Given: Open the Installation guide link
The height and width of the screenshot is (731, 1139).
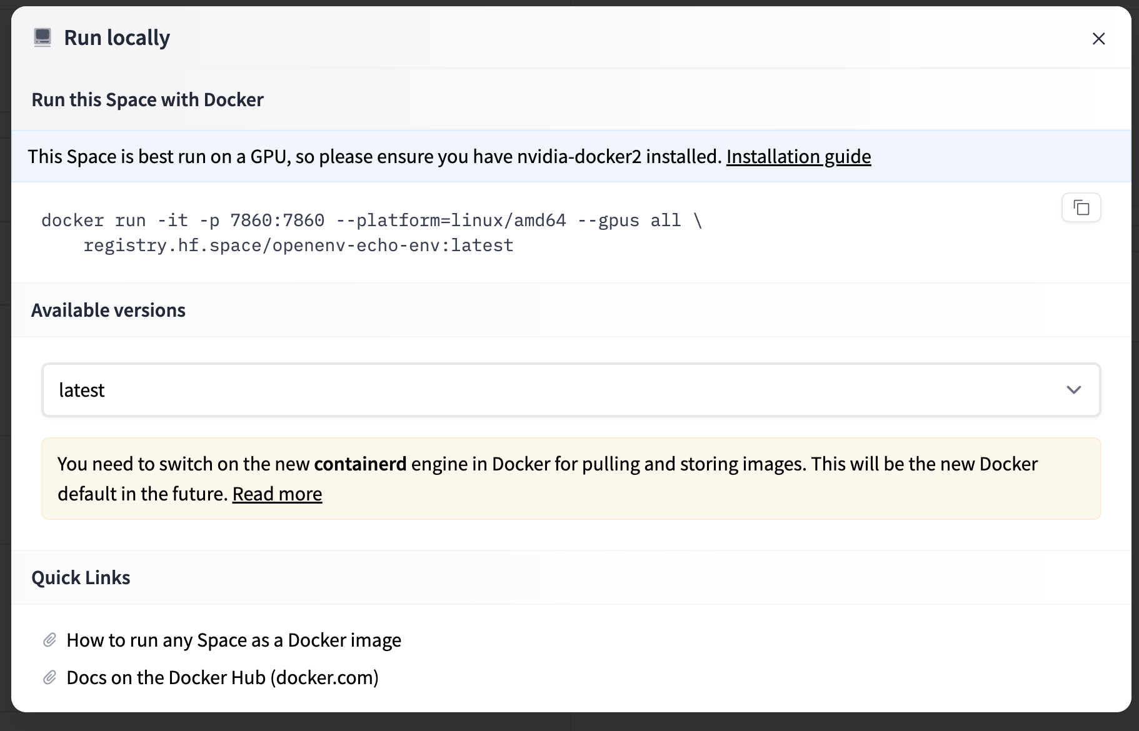Looking at the screenshot, I should point(798,157).
